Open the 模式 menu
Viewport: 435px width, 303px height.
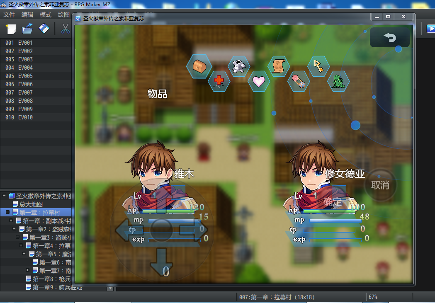click(46, 15)
